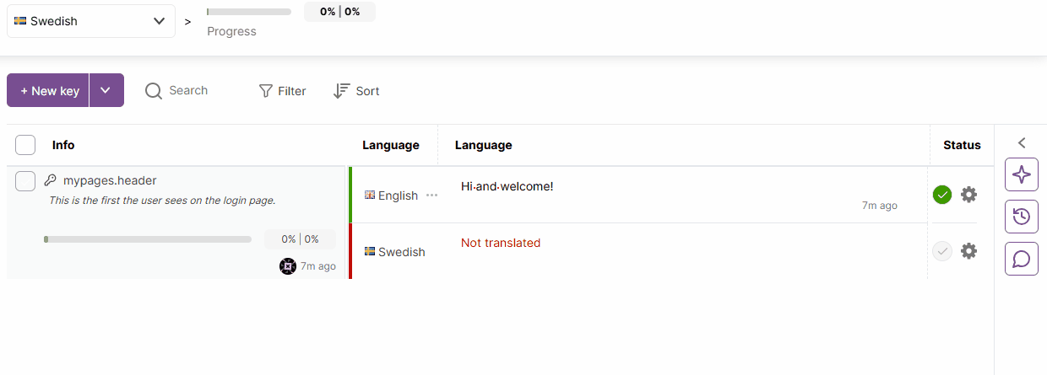Toggle the select-all checkbox in header

click(25, 145)
